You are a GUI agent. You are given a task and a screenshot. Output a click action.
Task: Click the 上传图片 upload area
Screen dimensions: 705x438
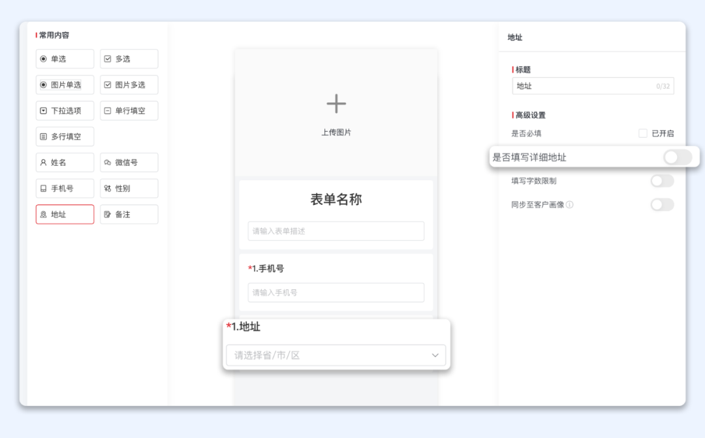[336, 111]
